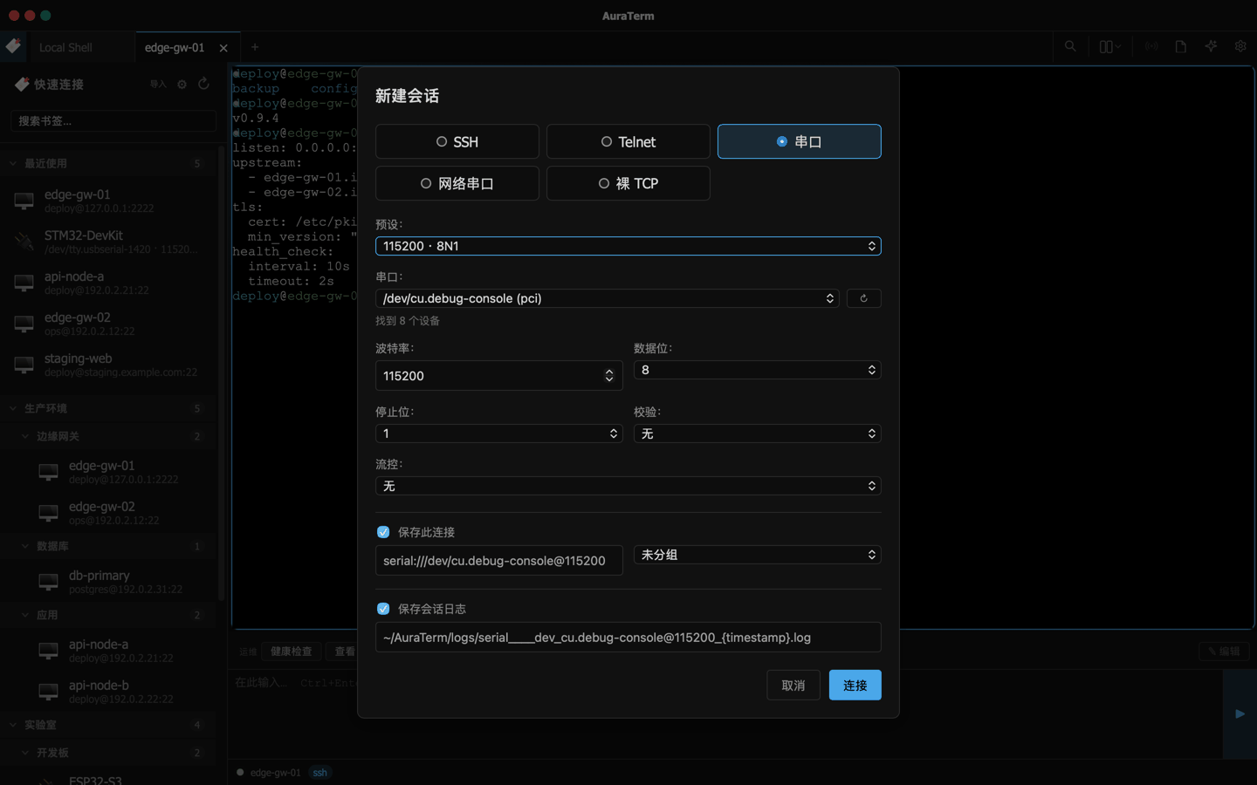Click the broadcast input icon

pyautogui.click(x=1151, y=46)
